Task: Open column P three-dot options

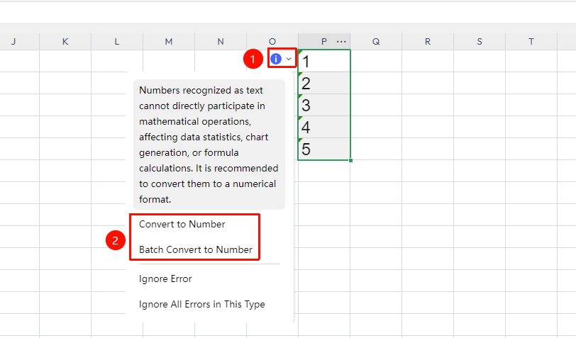Action: click(x=341, y=42)
